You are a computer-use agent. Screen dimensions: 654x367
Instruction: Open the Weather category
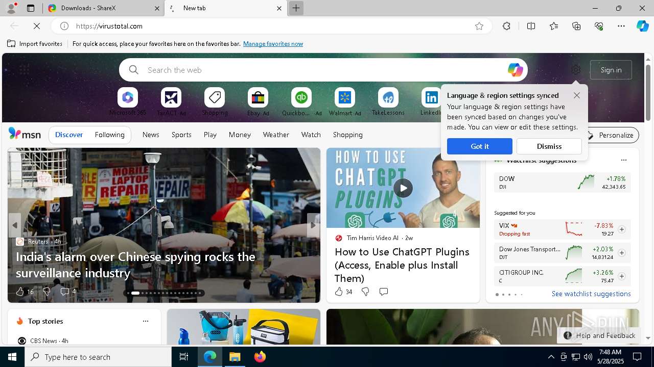click(276, 135)
